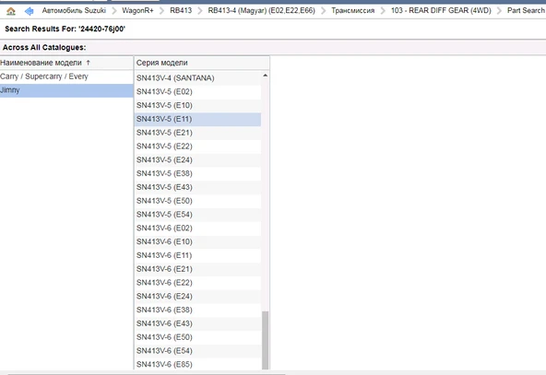Select SN413V-6 (E11) series
Screen dimensions: 546x375
197,255
